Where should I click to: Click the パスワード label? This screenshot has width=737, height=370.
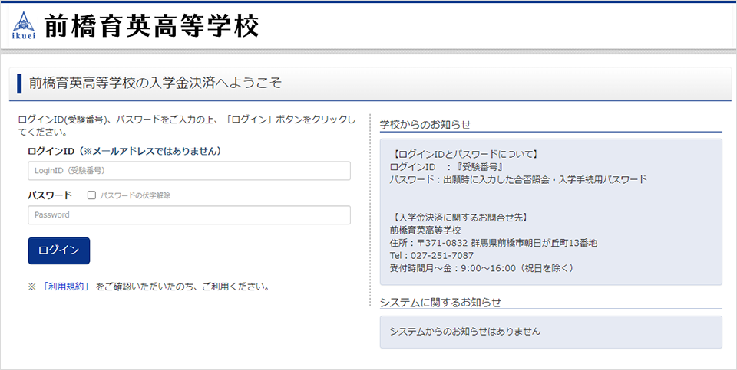click(50, 195)
